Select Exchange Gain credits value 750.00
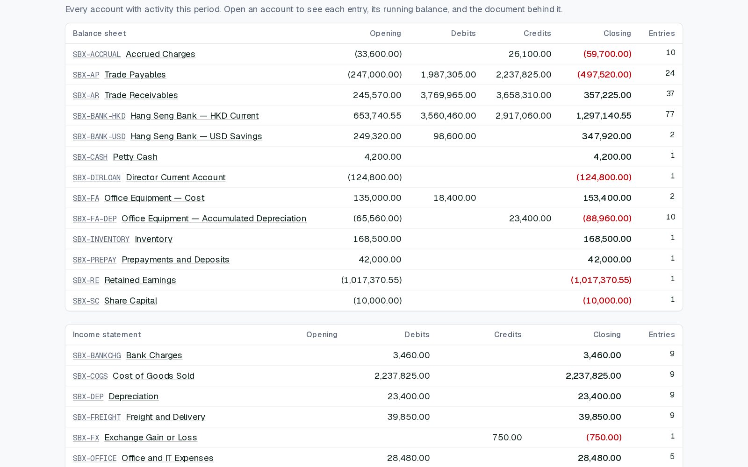This screenshot has width=748, height=467. click(507, 438)
